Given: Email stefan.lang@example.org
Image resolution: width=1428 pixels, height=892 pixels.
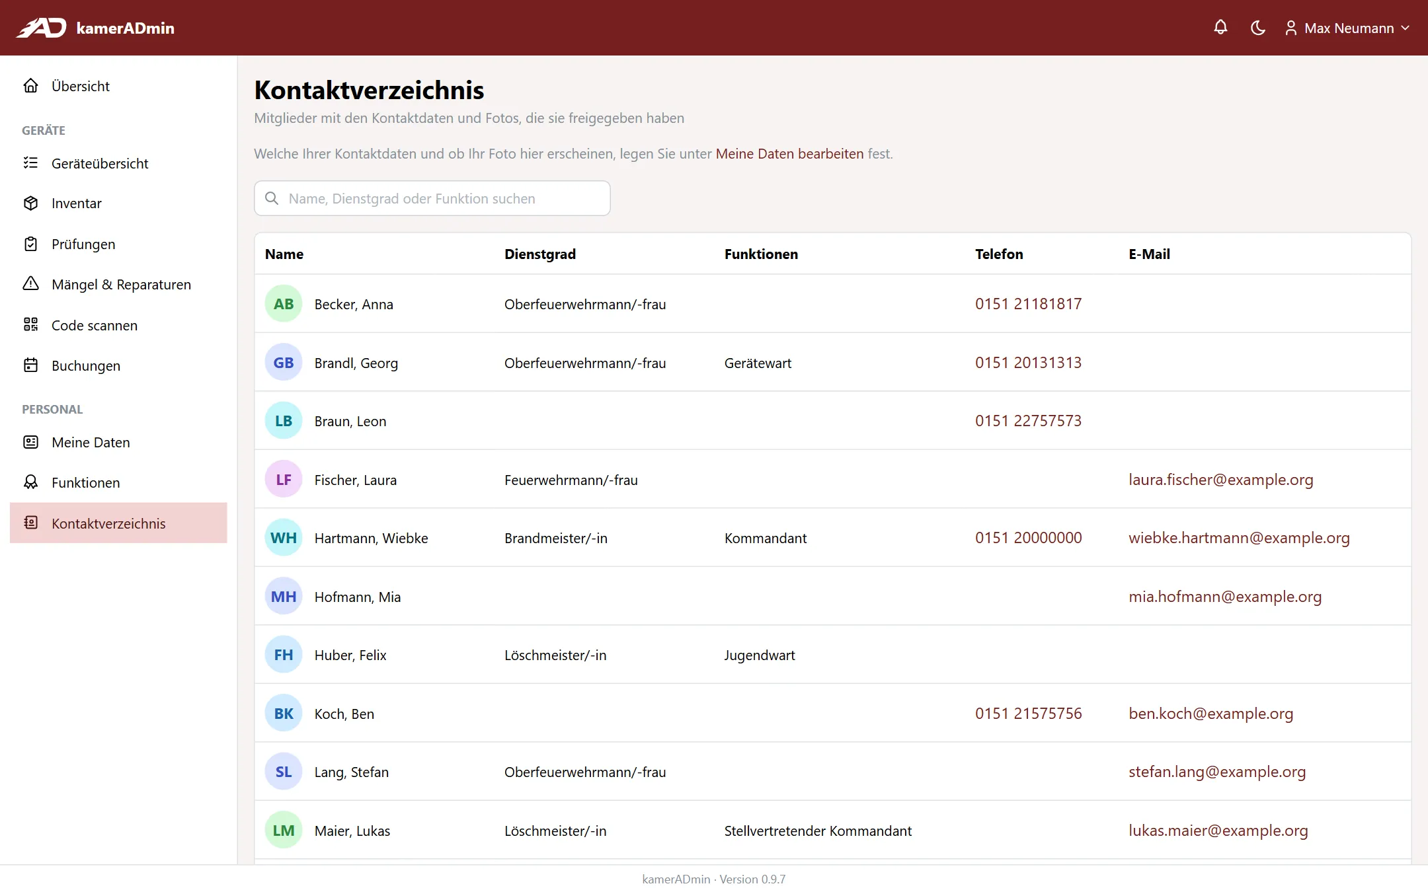Looking at the screenshot, I should [x=1217, y=772].
